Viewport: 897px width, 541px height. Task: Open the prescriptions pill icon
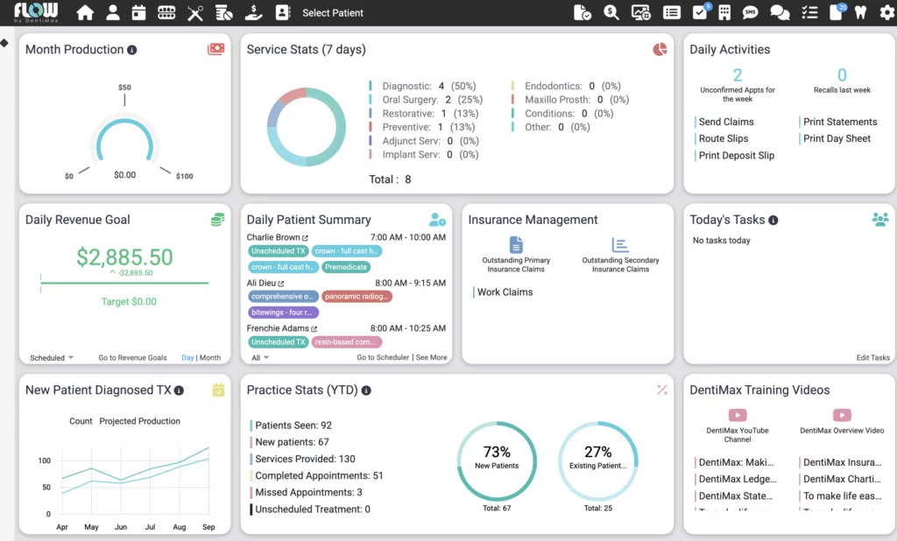(224, 13)
